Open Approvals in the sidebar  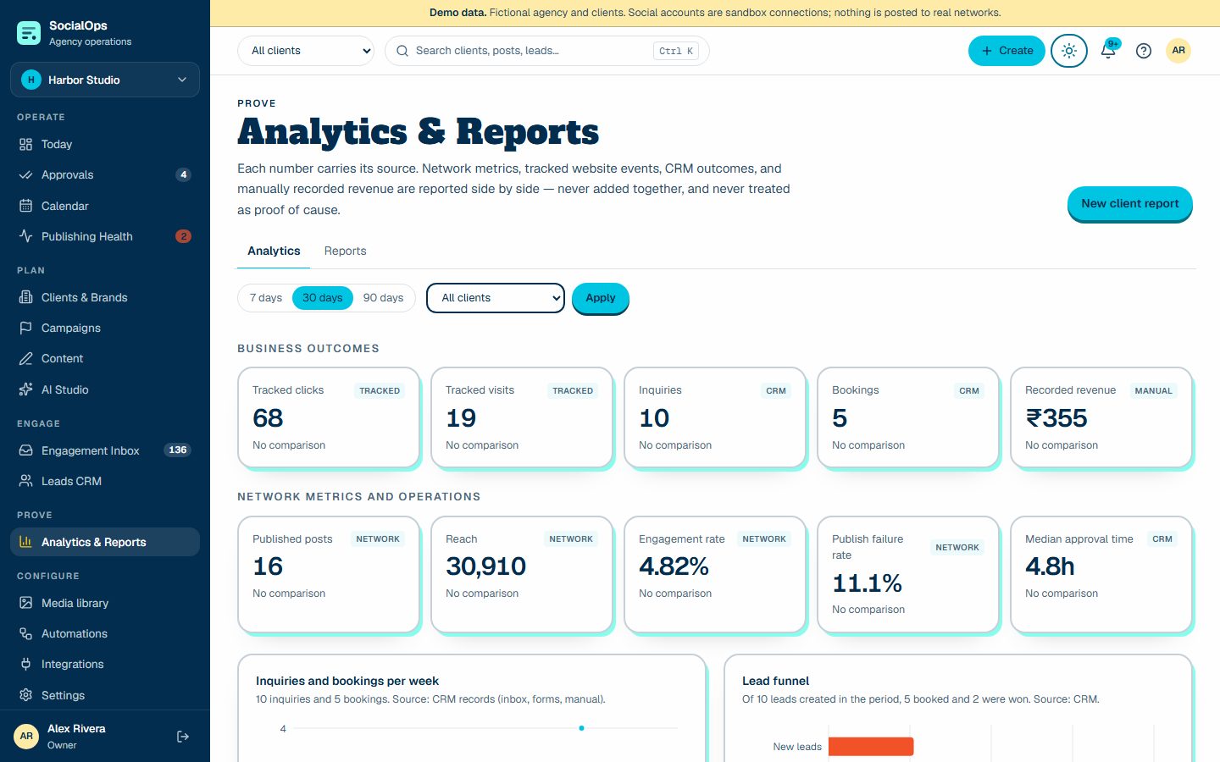(x=105, y=175)
